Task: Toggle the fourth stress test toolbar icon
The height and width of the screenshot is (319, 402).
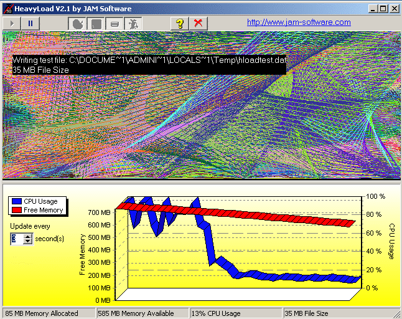Action: point(133,23)
